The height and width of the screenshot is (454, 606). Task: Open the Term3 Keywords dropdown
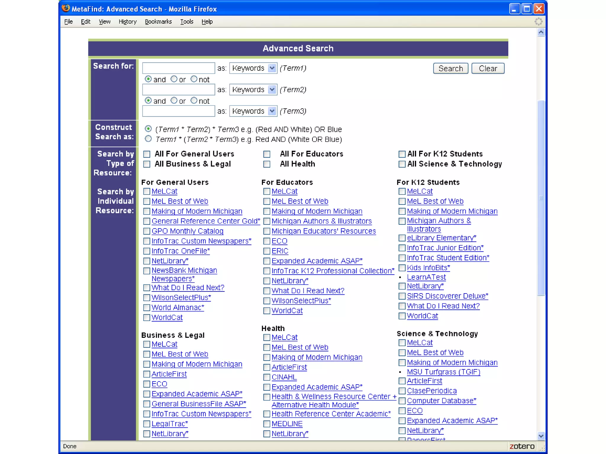(x=253, y=111)
